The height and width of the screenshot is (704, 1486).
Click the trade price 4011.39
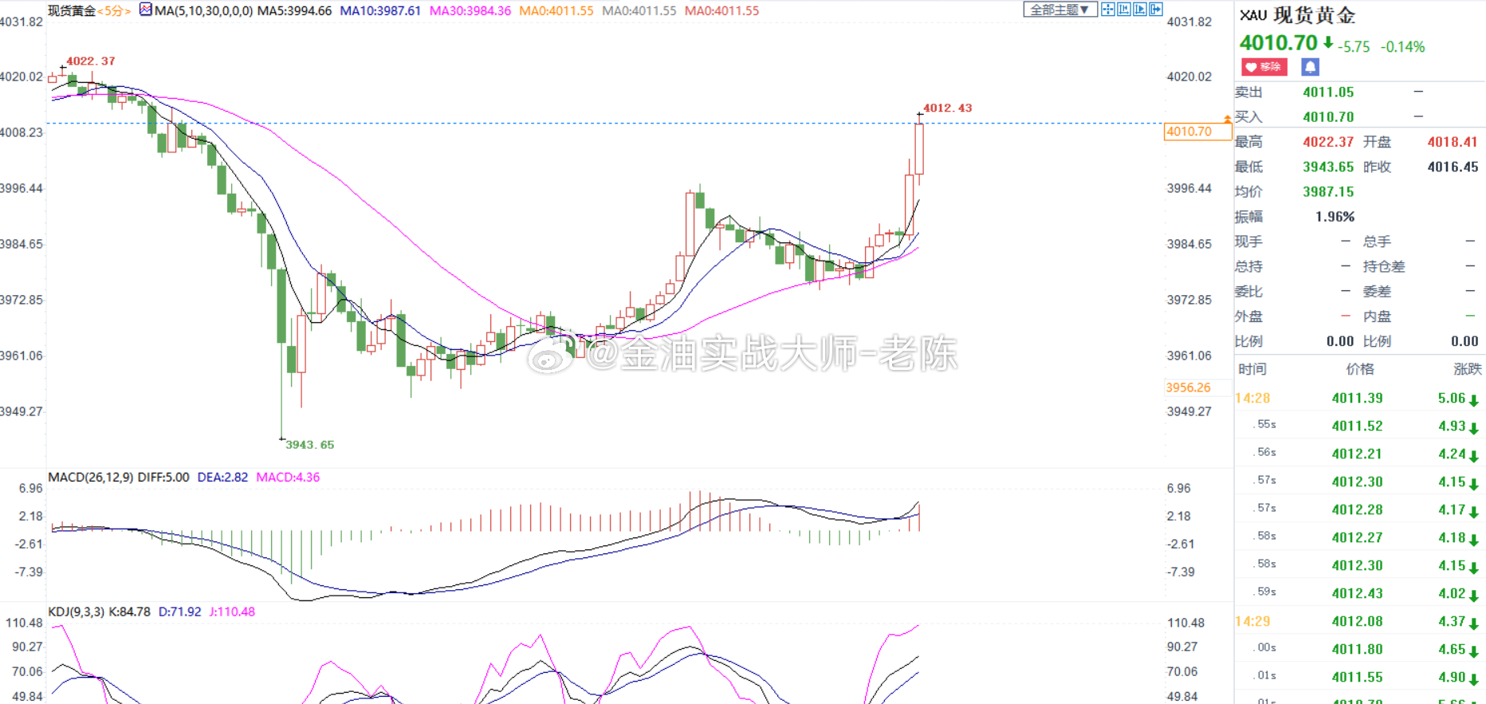[x=1357, y=399]
